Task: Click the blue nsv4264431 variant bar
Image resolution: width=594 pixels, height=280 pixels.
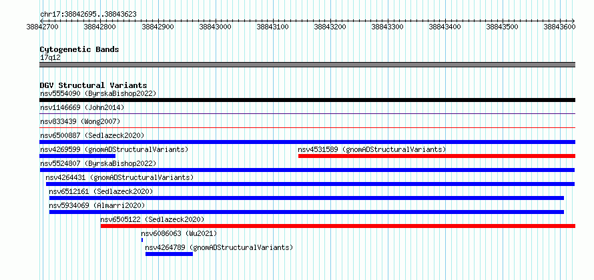Action: point(310,184)
